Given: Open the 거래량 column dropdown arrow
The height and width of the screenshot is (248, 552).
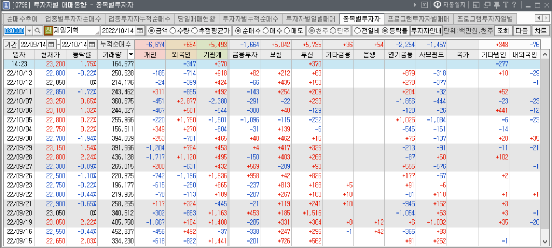Looking at the screenshot, I should click(x=130, y=54).
